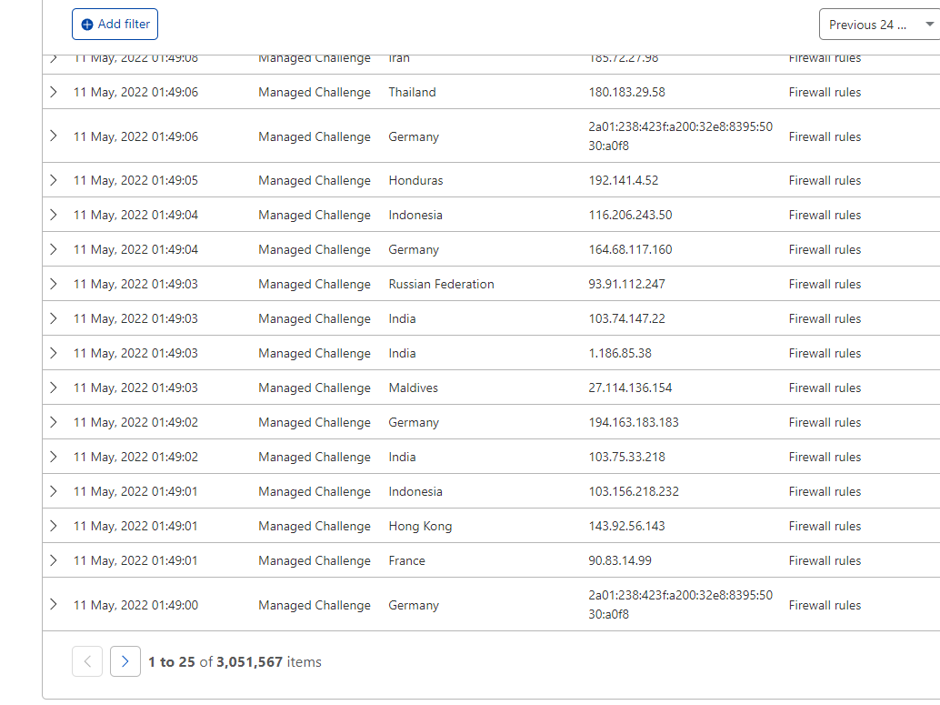940x705 pixels.
Task: Select IP address 90.83.14.99
Action: [x=620, y=560]
